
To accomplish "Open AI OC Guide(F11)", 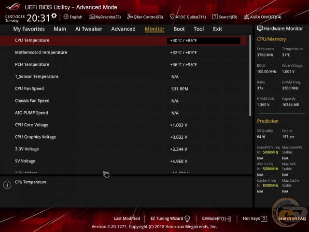I will pos(191,17).
